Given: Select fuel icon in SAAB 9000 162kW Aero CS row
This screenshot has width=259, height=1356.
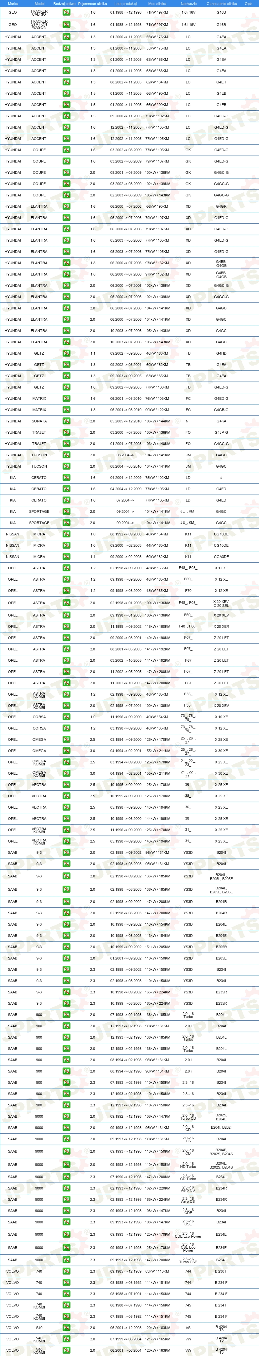Looking at the screenshot, I should [66, 1188].
